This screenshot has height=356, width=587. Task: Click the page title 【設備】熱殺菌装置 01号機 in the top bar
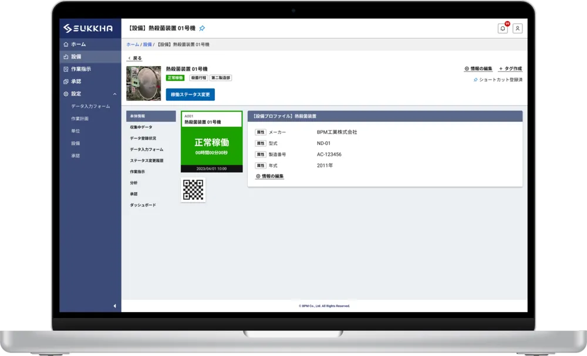click(x=161, y=28)
